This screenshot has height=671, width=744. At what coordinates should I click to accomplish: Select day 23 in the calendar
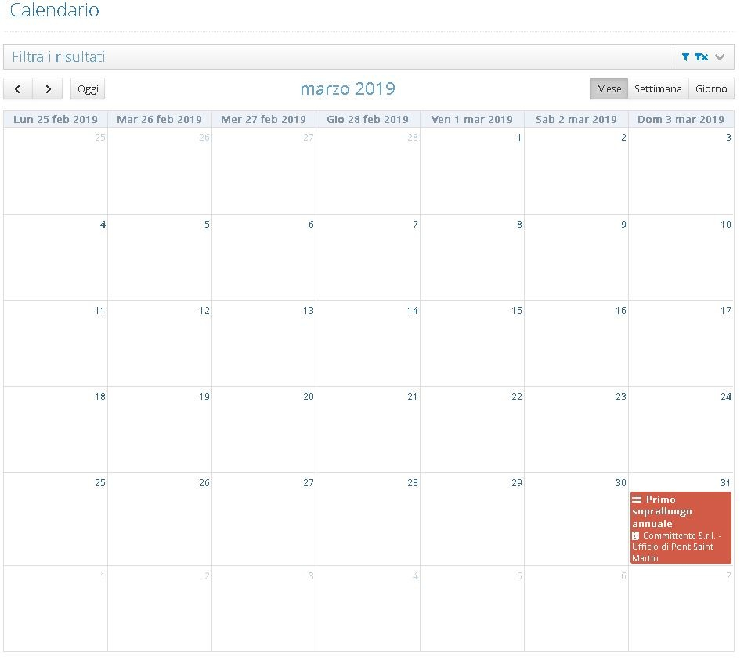pyautogui.click(x=620, y=396)
